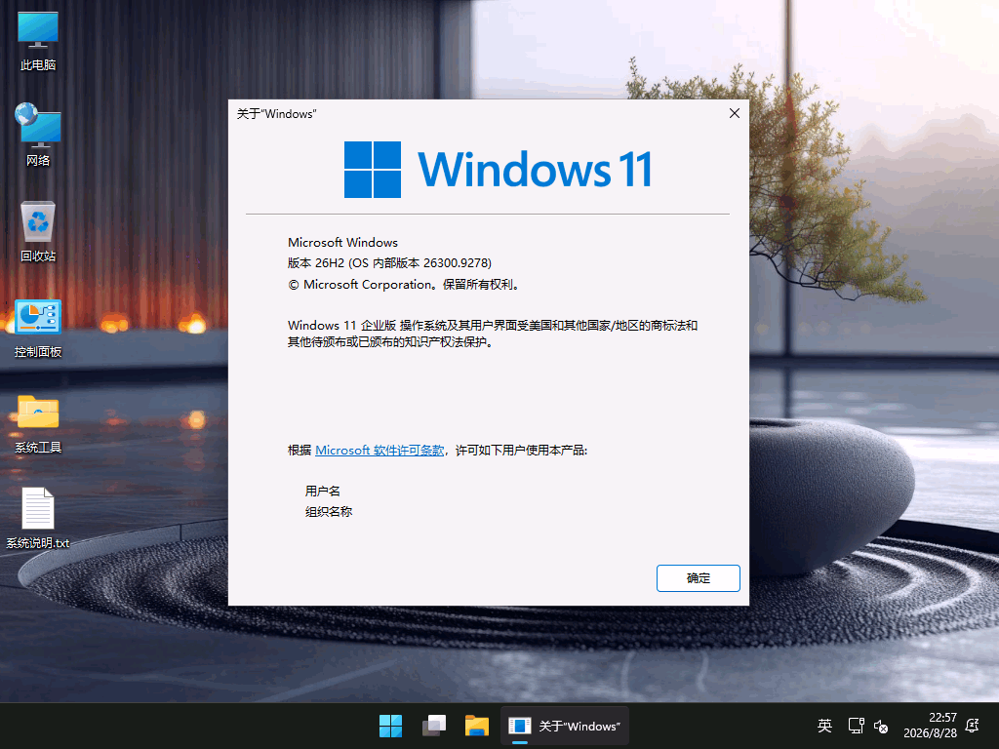
Task: Open the Start menu on taskbar
Action: (390, 726)
